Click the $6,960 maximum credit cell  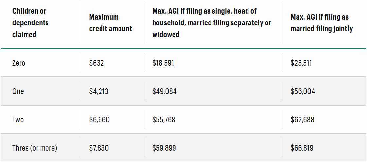click(x=99, y=120)
